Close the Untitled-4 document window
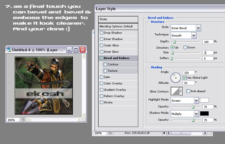 [82, 50]
